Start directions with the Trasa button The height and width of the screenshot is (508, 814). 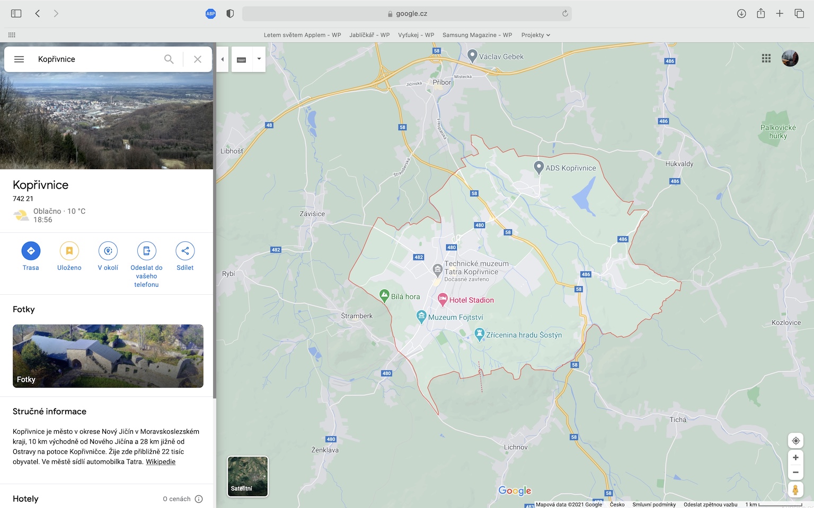(31, 251)
